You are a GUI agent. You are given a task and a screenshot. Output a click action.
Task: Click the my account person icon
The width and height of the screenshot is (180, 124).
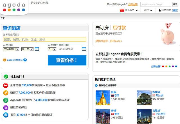[x=160, y=10]
